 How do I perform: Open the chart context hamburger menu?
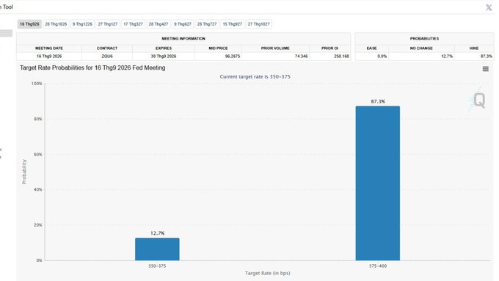pos(485,69)
